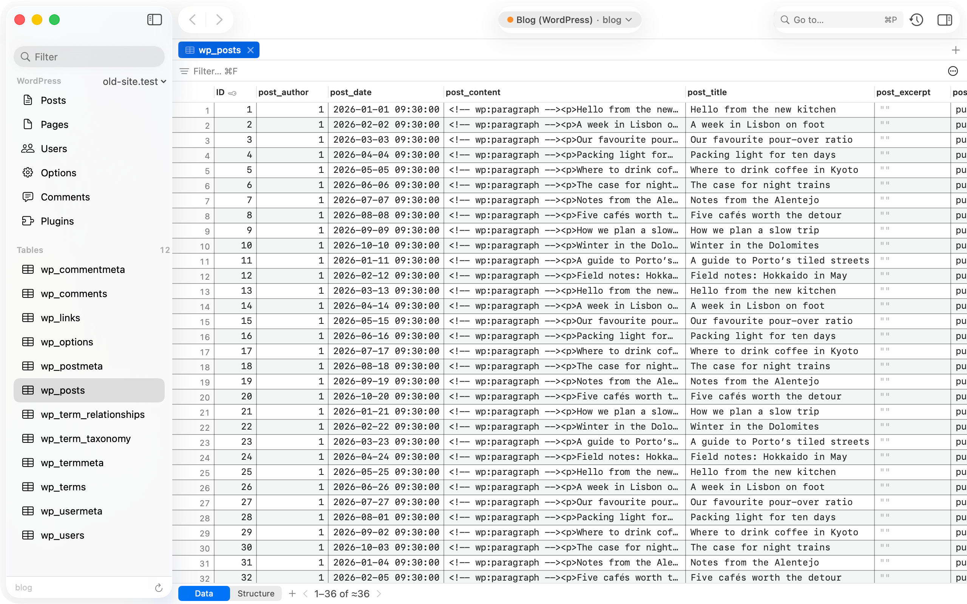Select the wp_posts table in sidebar
This screenshot has height=604, width=967.
tap(89, 390)
